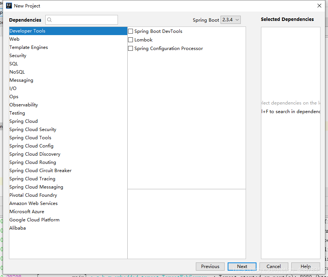Viewport: 328px width, 277px height.
Task: Open Help for this dialog
Action: (x=306, y=267)
